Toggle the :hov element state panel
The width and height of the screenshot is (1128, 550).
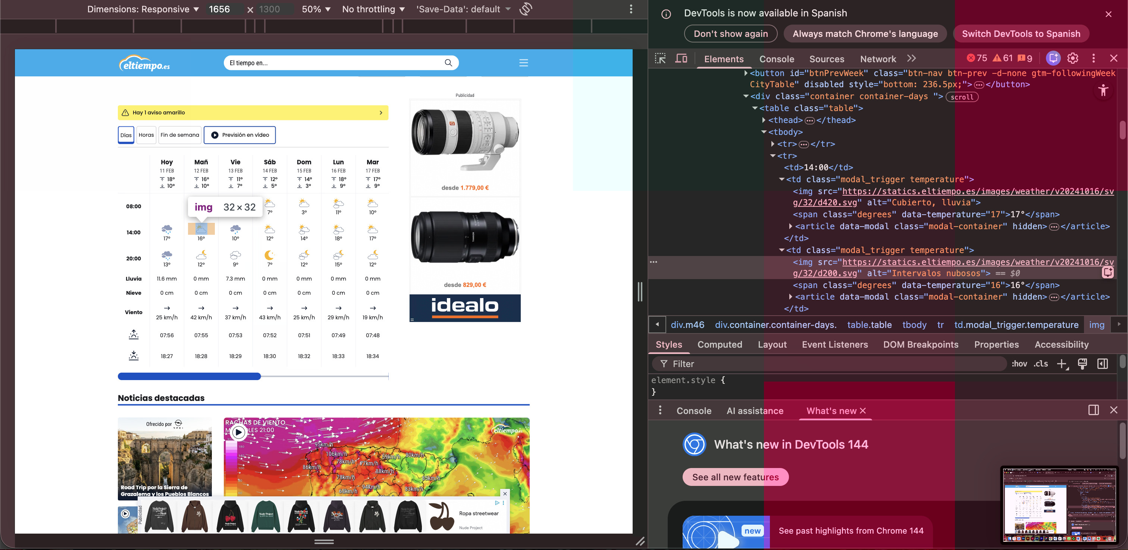1019,364
